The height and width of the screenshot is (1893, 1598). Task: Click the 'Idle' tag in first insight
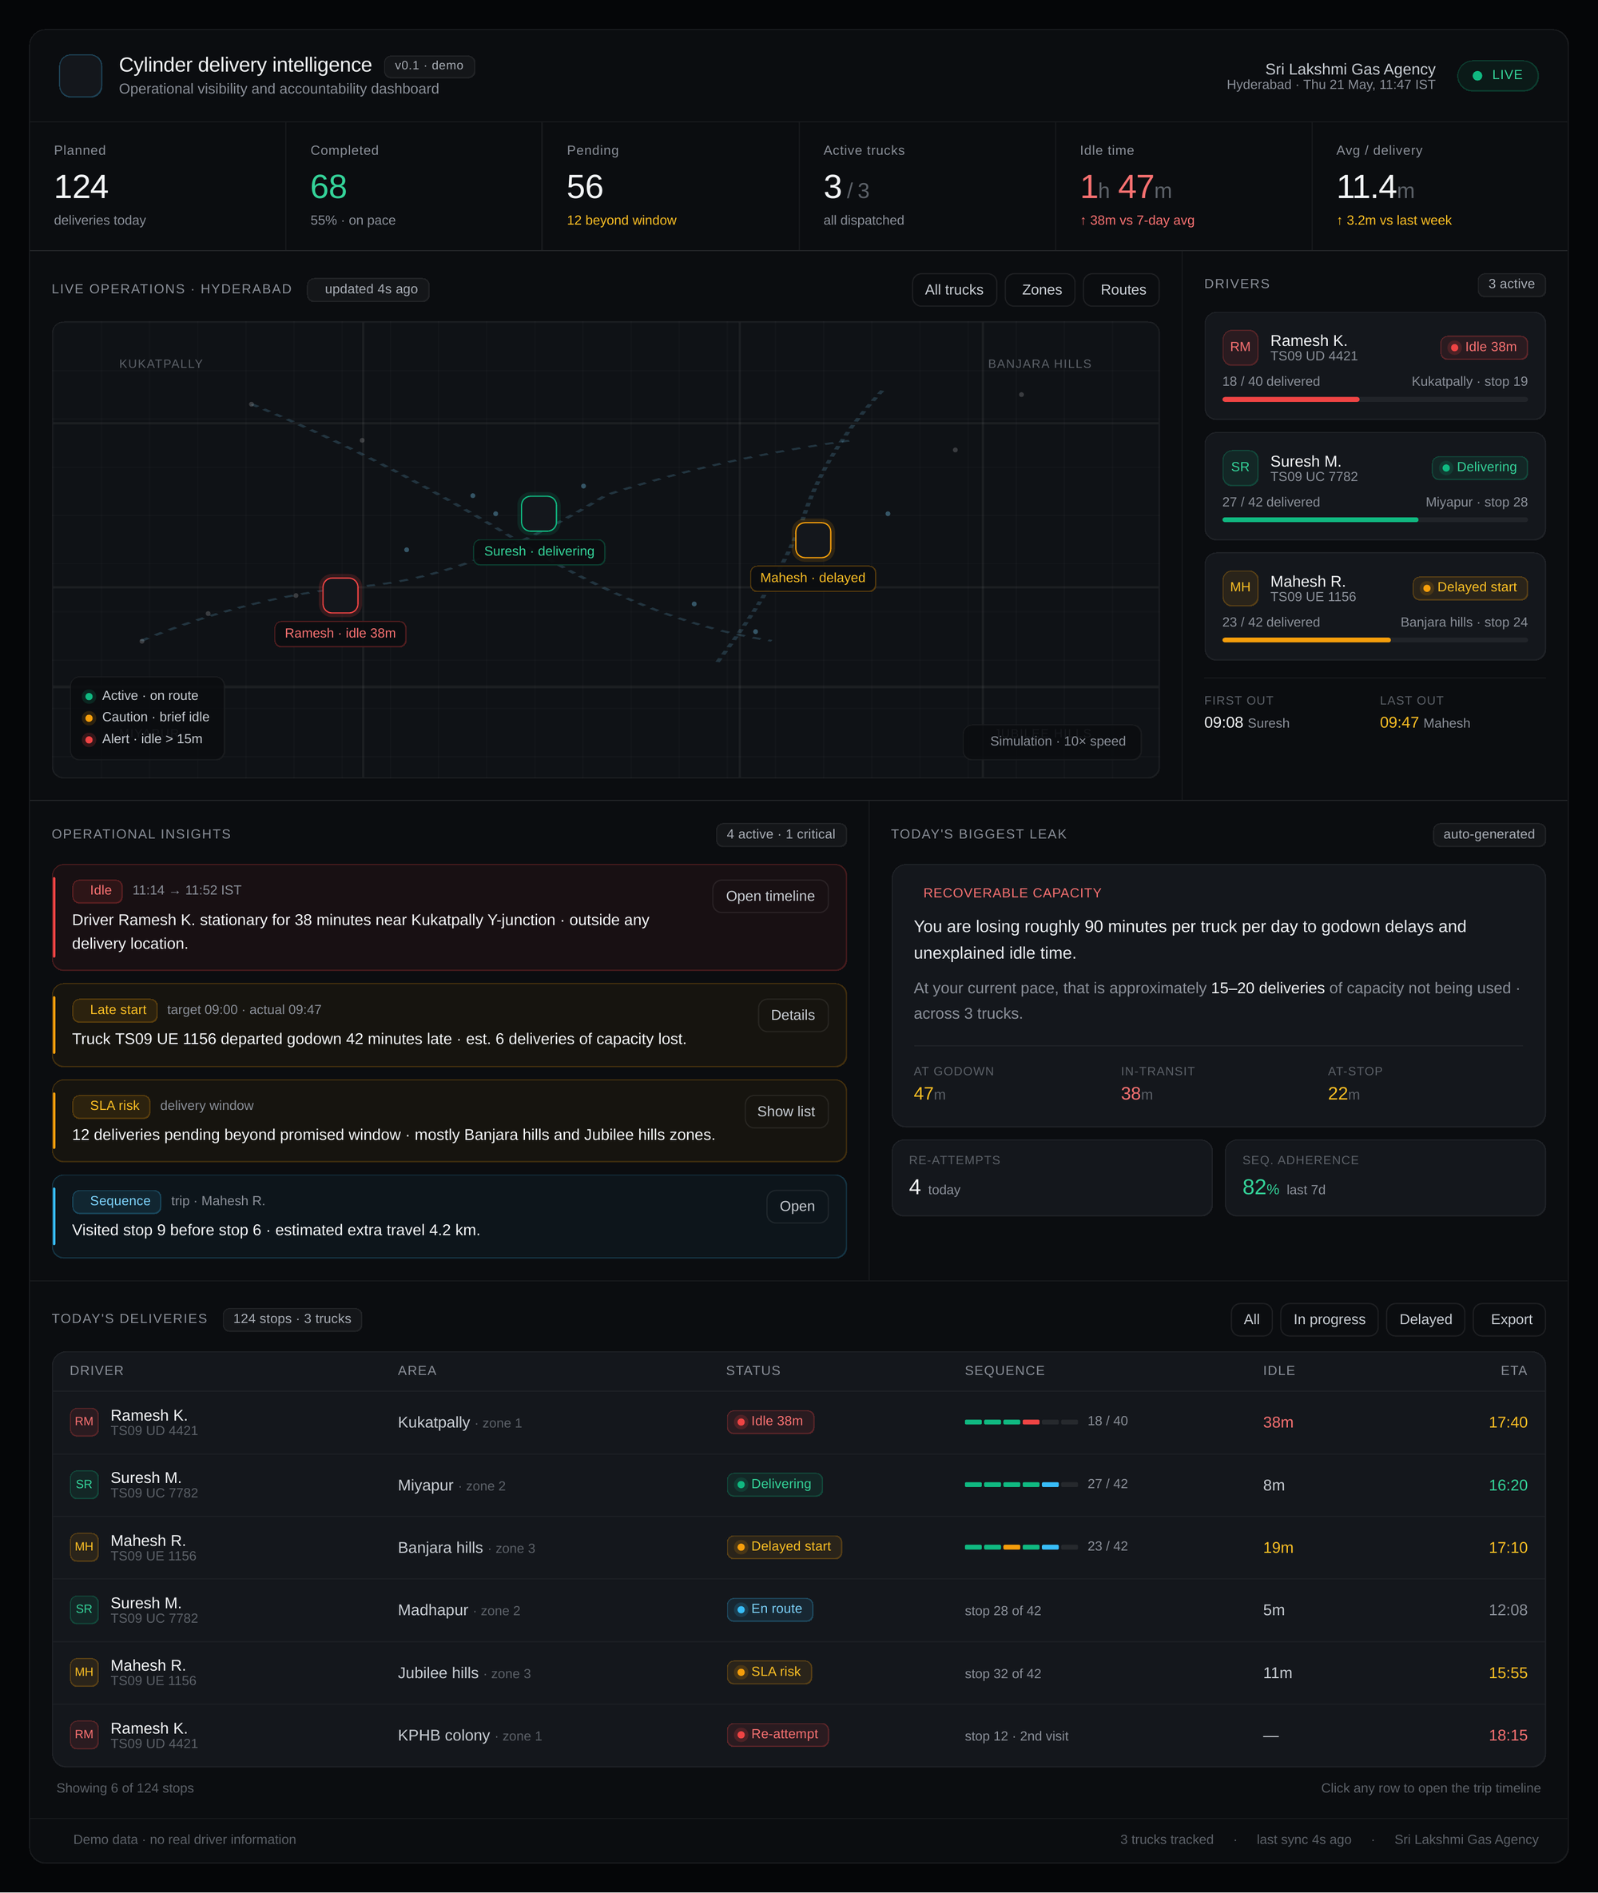[97, 890]
